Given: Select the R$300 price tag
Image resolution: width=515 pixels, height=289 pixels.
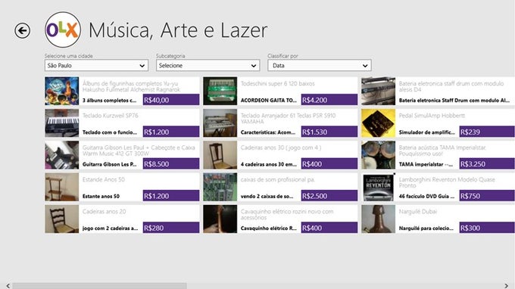Looking at the screenshot, I should point(487,228).
